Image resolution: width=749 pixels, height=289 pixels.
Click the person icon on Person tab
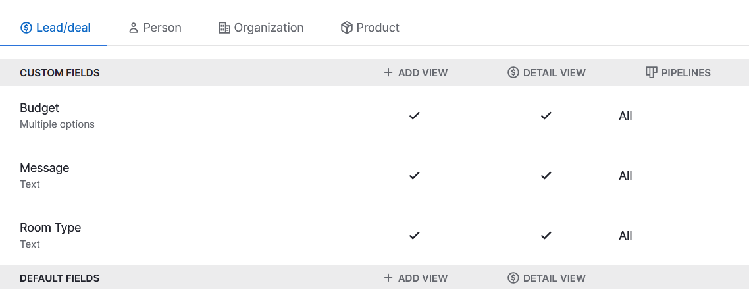tap(133, 28)
